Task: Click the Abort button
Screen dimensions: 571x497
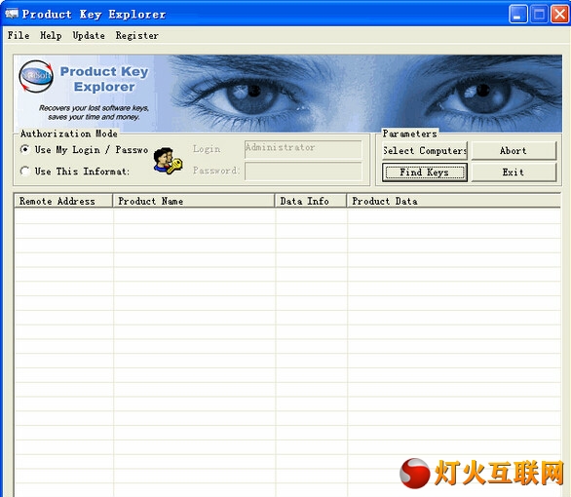Action: click(x=514, y=150)
